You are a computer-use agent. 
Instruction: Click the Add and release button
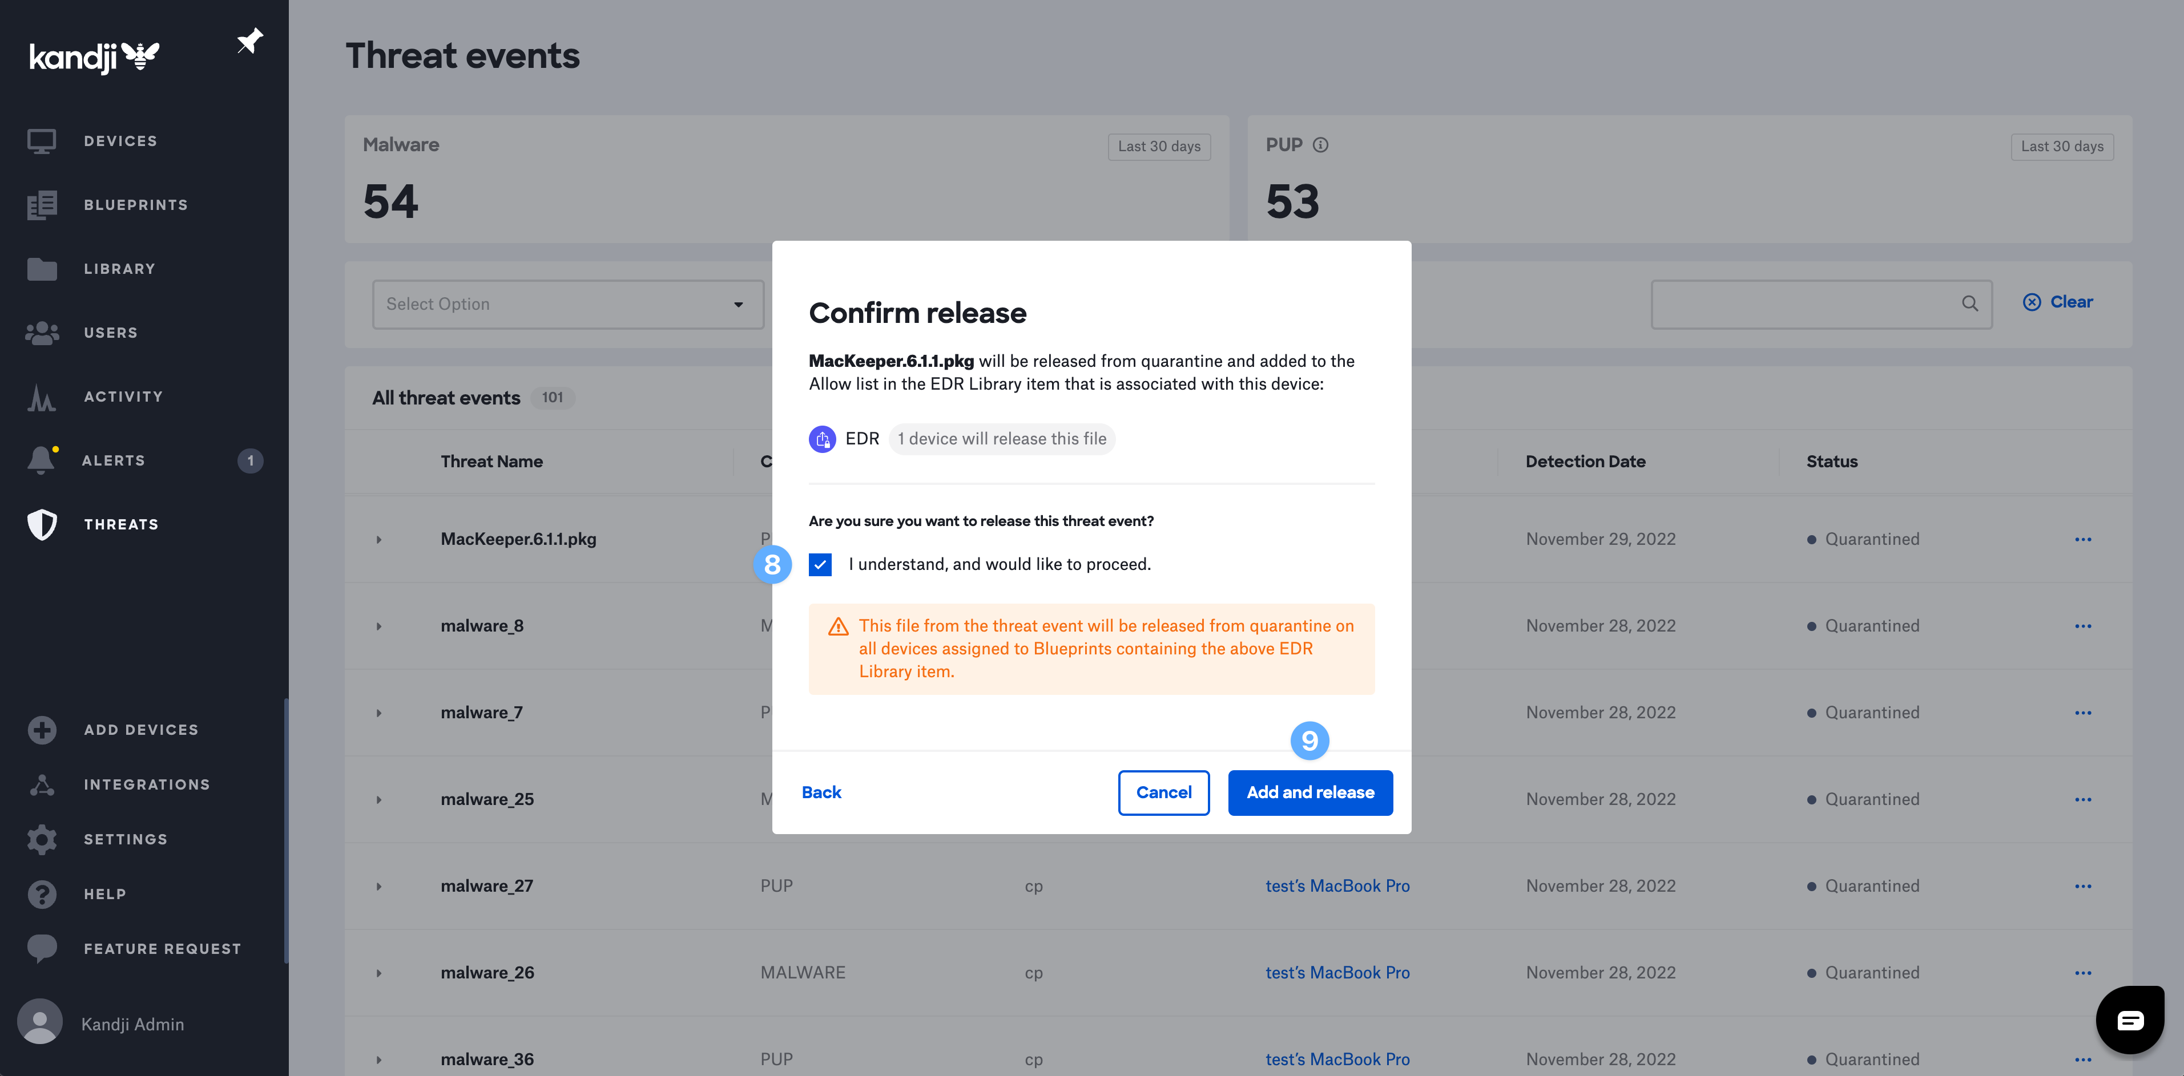tap(1309, 792)
